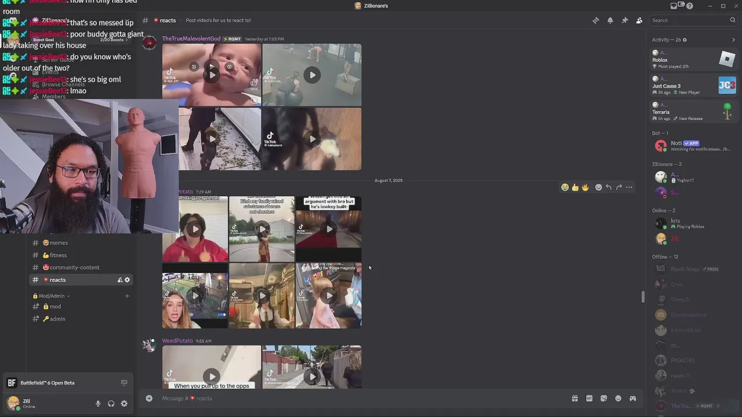React with the laughing emoji
Screen dimensions: 742x417
[x=565, y=187]
